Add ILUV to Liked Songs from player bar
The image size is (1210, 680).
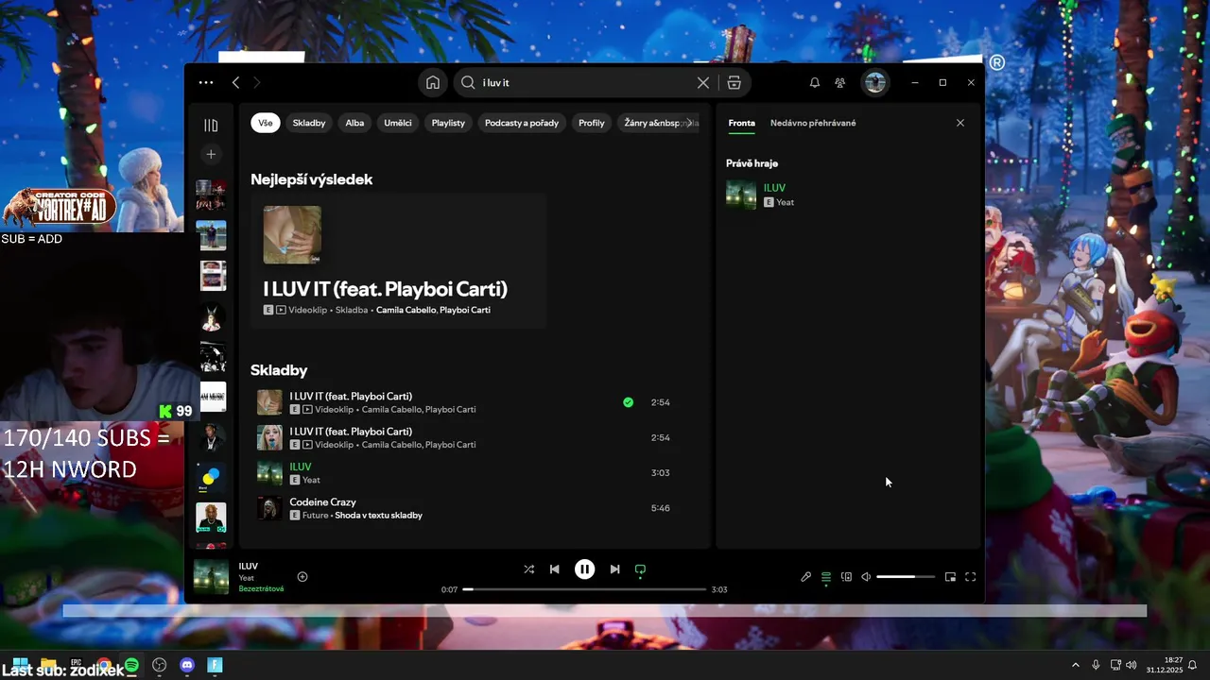302,577
